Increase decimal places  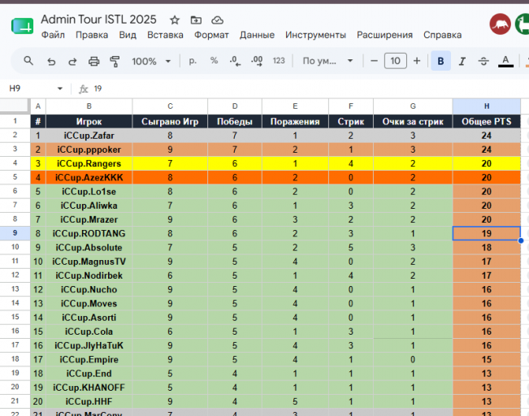(257, 61)
